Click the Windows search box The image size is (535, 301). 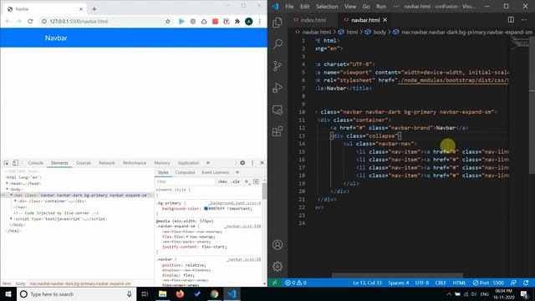click(76, 293)
